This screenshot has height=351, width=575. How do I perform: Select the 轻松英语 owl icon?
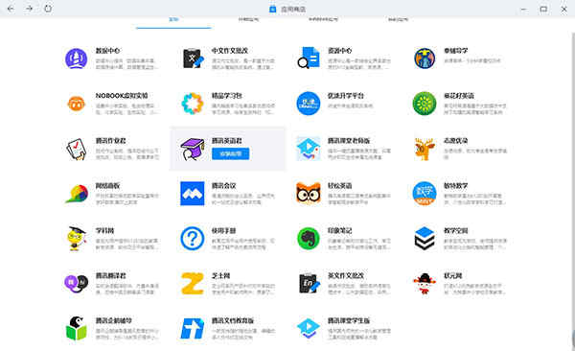click(x=308, y=193)
